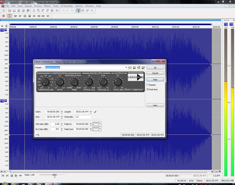
Task: Toggle the Loop Playback button
Action: pos(10,16)
